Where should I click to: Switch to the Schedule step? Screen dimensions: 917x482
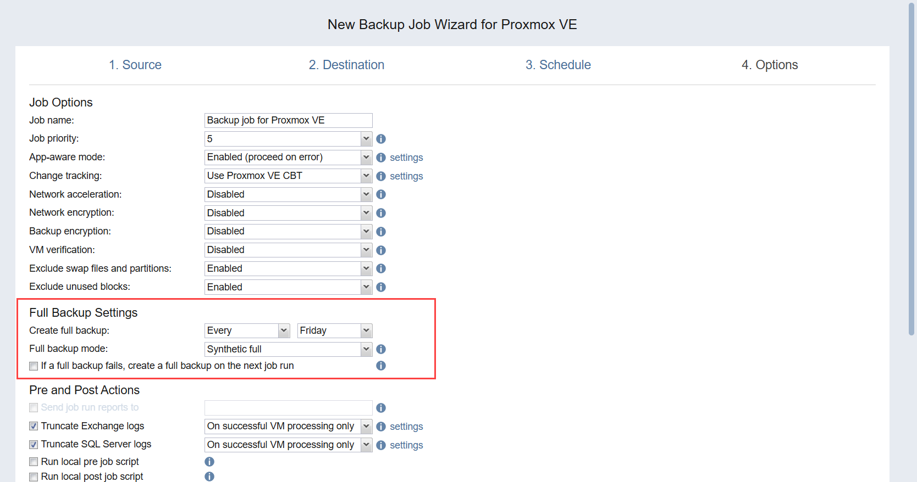pyautogui.click(x=558, y=65)
